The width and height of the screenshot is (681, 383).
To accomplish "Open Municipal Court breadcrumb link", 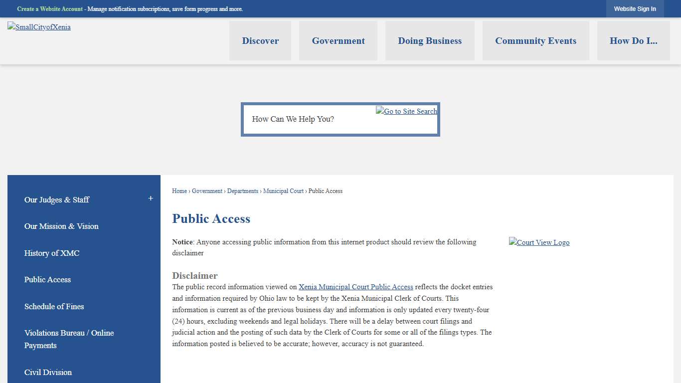I will pyautogui.click(x=283, y=191).
